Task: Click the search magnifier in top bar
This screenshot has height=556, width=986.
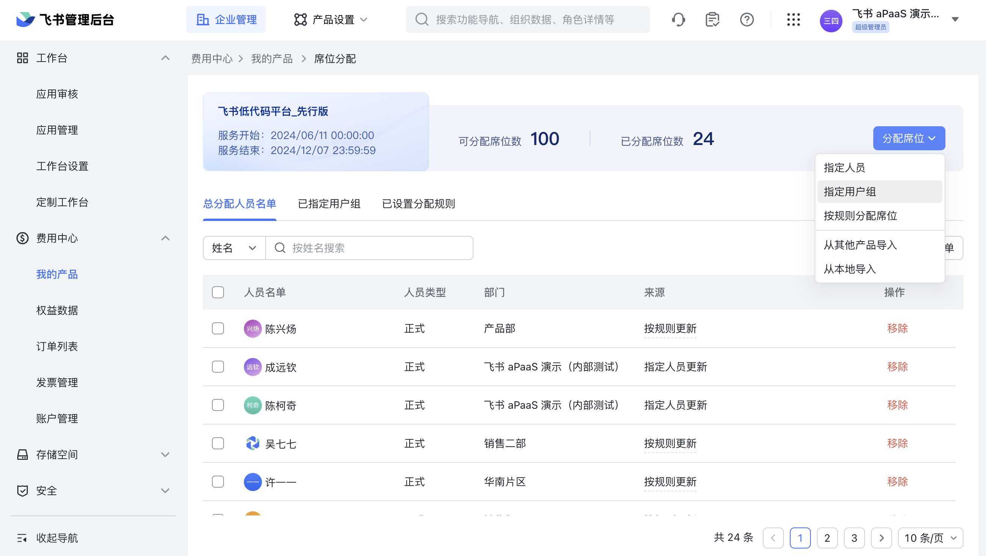Action: [422, 19]
